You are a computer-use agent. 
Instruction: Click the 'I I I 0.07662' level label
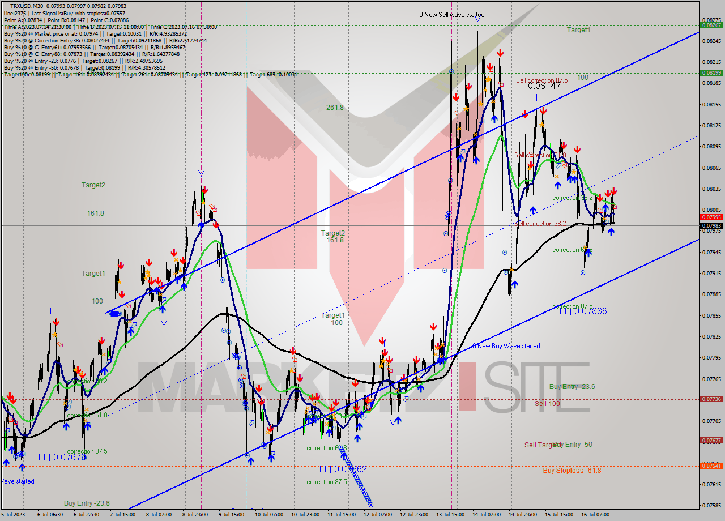[343, 469]
